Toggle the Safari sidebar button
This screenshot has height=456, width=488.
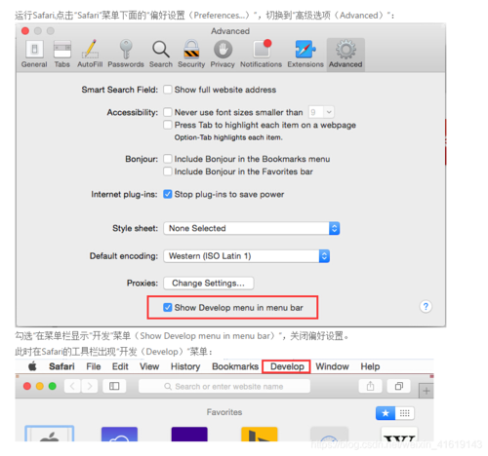point(114,386)
